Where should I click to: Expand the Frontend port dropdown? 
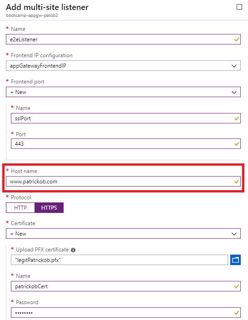[x=123, y=92]
